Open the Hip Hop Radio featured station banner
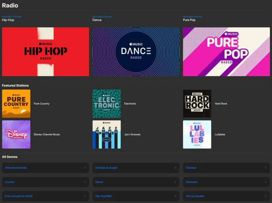 pos(46,51)
